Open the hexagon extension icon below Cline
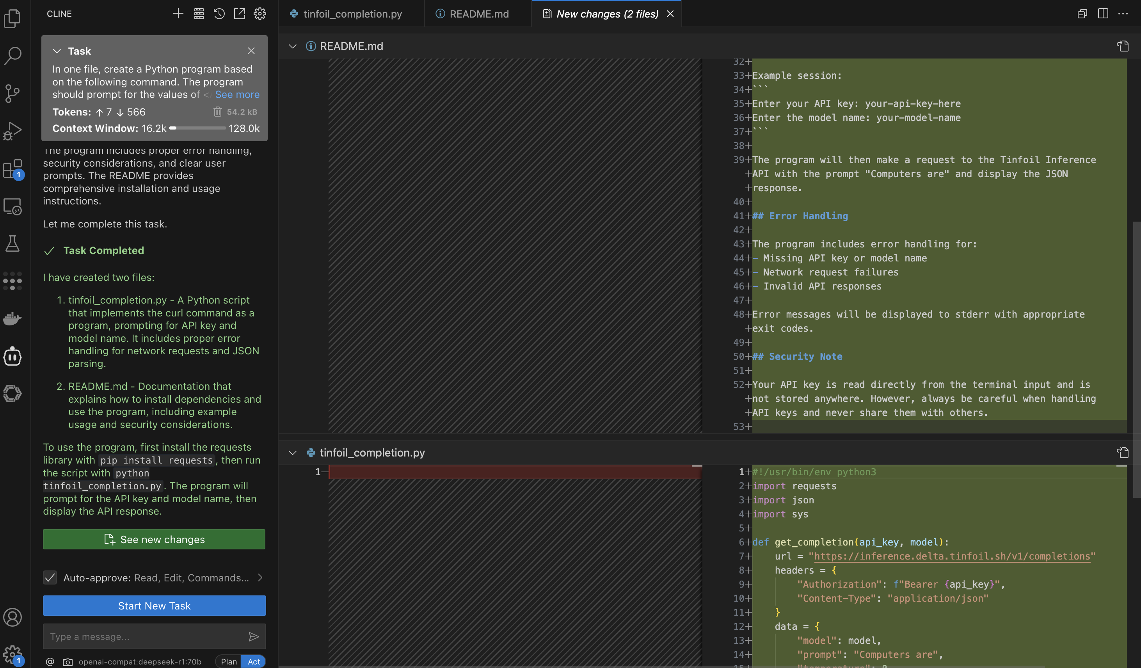Viewport: 1141px width, 668px height. pos(12,394)
